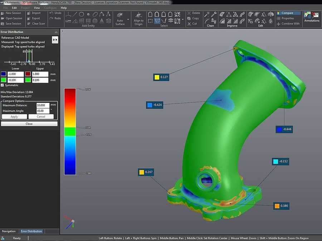The height and width of the screenshot is (241, 322).
Task: Collapse the left side panel with arrow
Action: click(x=63, y=31)
